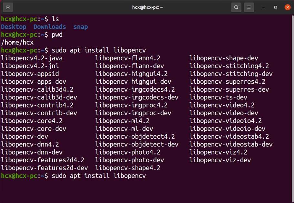Click libopencv-objdetect-dev in the middle column
Image resolution: width=294 pixels, height=203 pixels.
pyautogui.click(x=137, y=144)
